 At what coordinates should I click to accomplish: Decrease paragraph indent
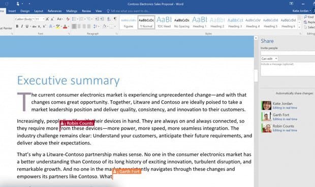97,19
